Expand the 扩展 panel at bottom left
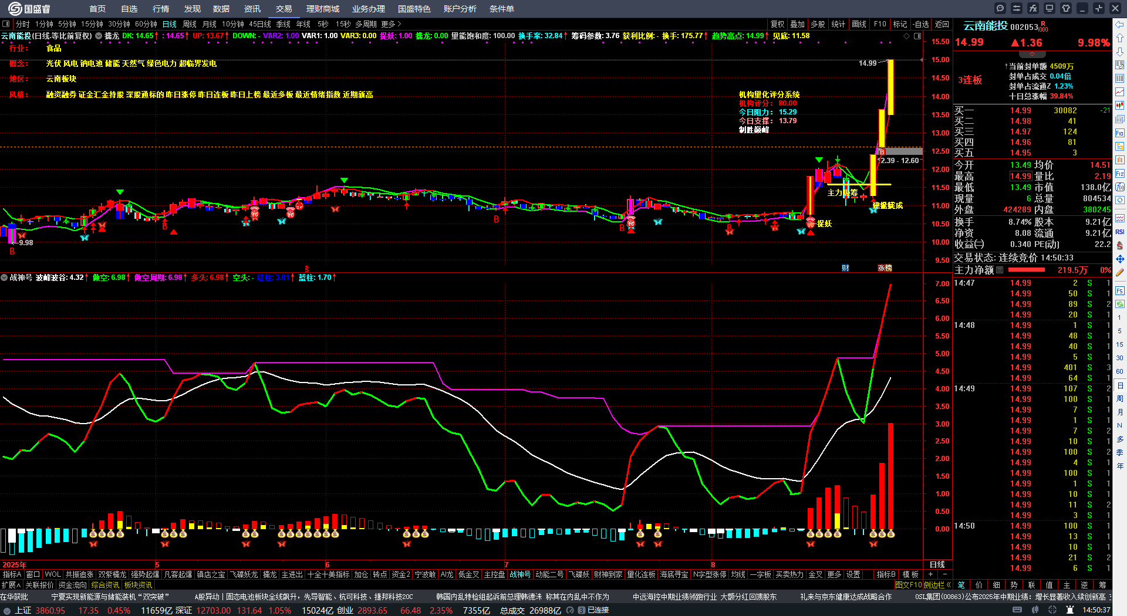 point(11,585)
